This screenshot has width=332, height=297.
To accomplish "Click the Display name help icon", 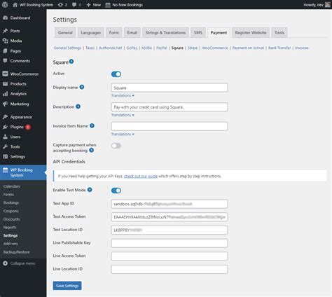I will pyautogui.click(x=82, y=87).
